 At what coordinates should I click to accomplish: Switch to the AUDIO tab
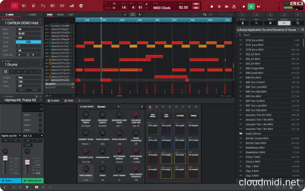32,15
